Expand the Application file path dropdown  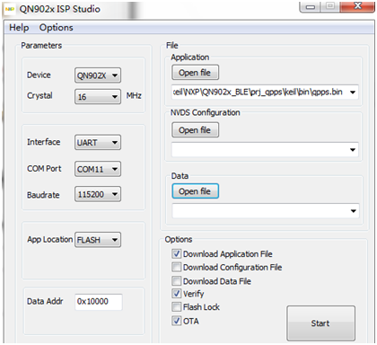(x=353, y=92)
